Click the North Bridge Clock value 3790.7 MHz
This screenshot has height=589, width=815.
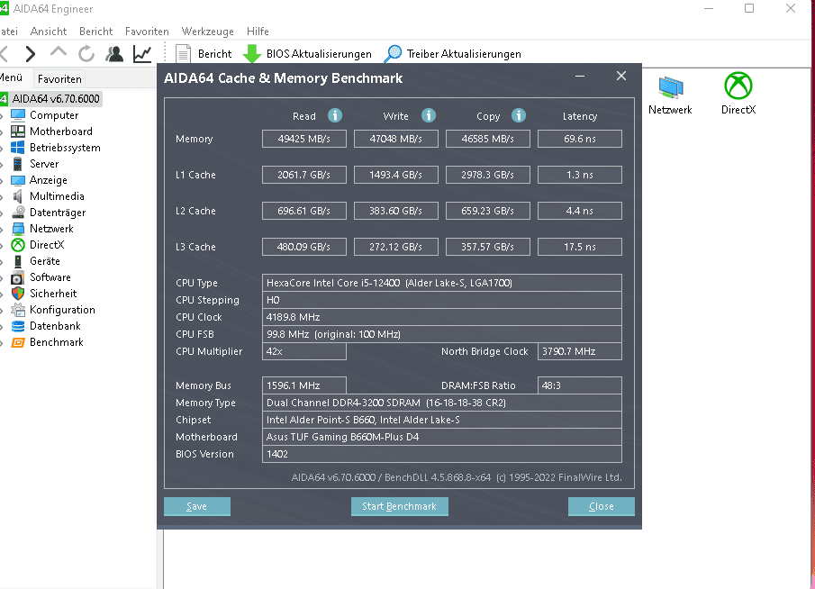click(x=580, y=351)
